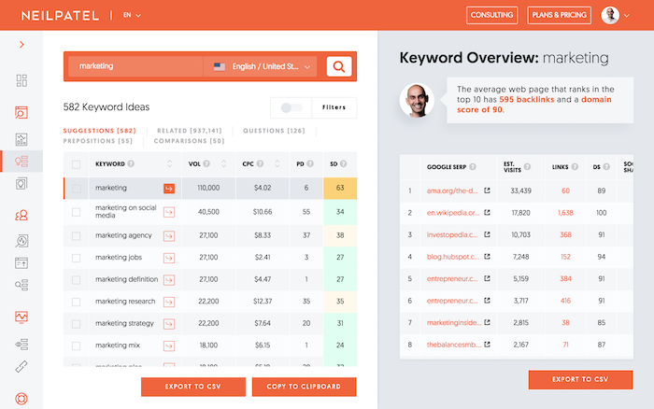The image size is (654, 409).
Task: Tick the select-all checkbox in table header
Action: (x=76, y=164)
